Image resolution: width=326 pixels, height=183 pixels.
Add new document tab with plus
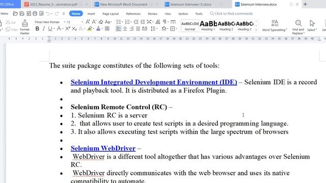point(305,4)
